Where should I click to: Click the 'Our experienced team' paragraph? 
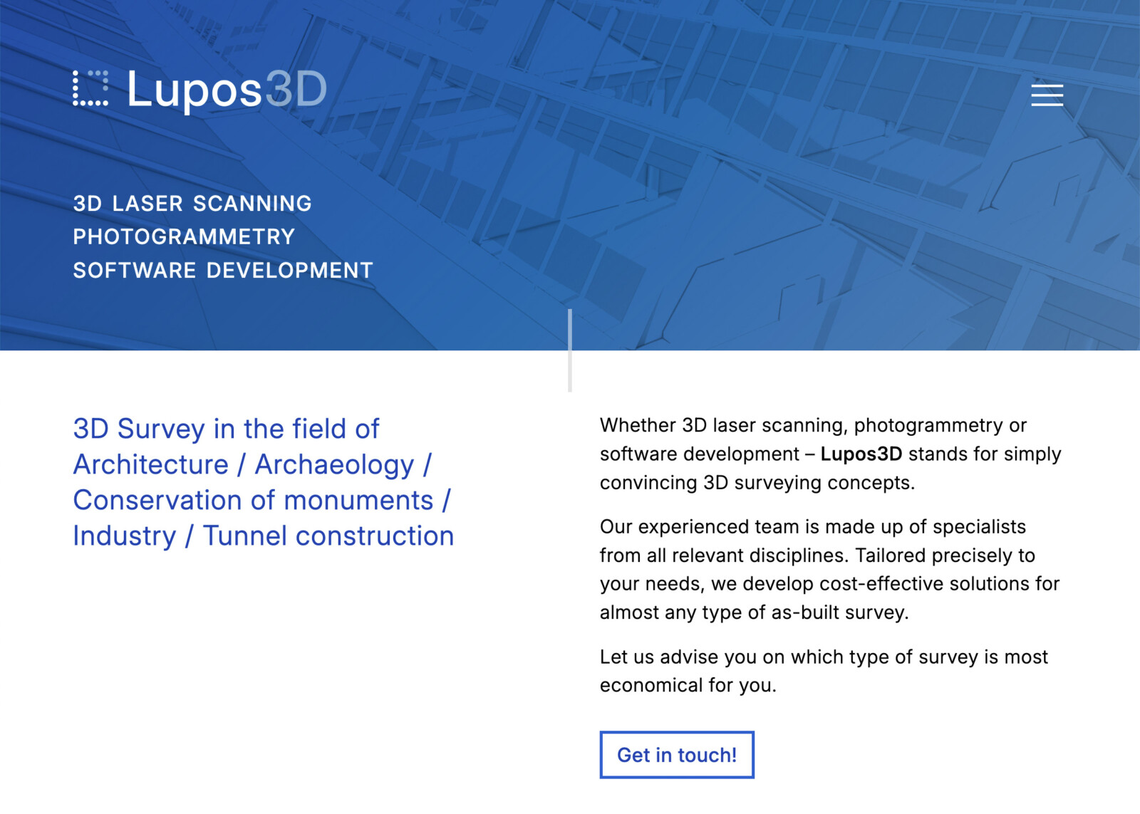(829, 569)
